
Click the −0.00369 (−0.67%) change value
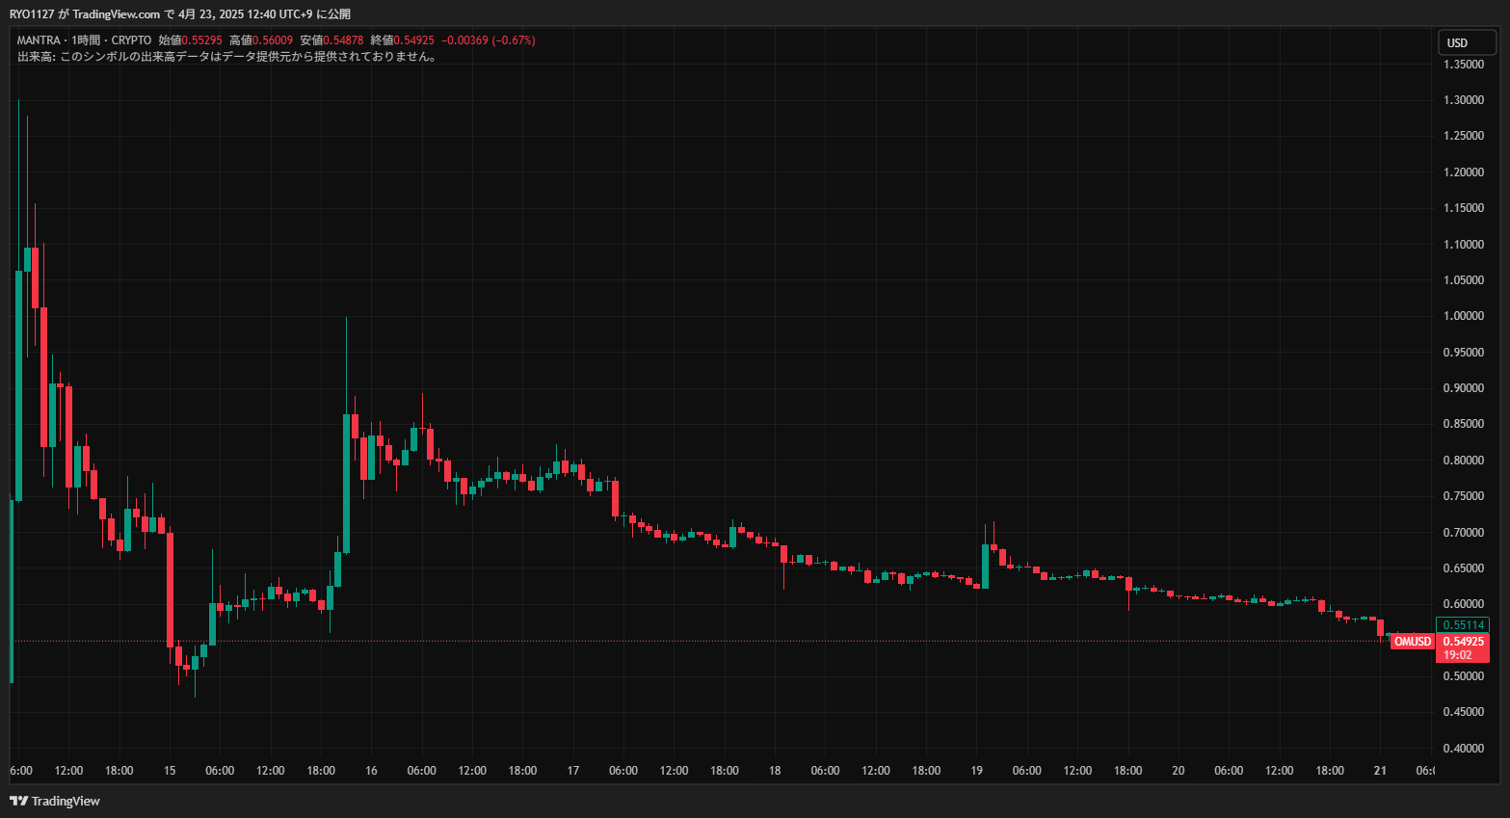[488, 40]
